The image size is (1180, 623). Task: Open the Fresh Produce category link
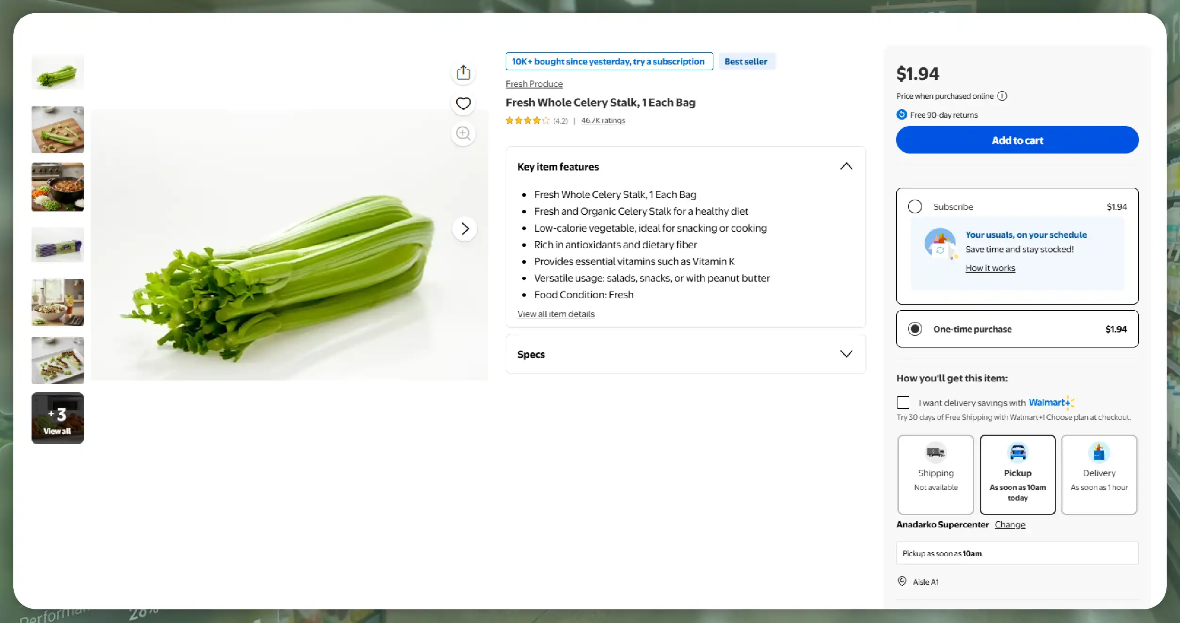click(x=534, y=84)
